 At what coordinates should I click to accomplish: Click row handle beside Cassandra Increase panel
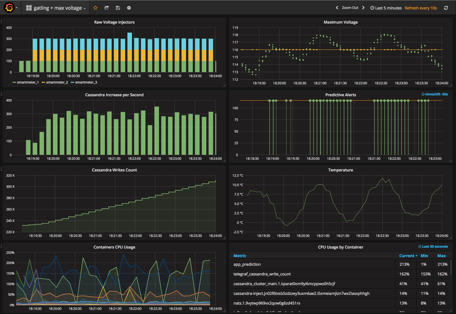[x=1, y=94]
